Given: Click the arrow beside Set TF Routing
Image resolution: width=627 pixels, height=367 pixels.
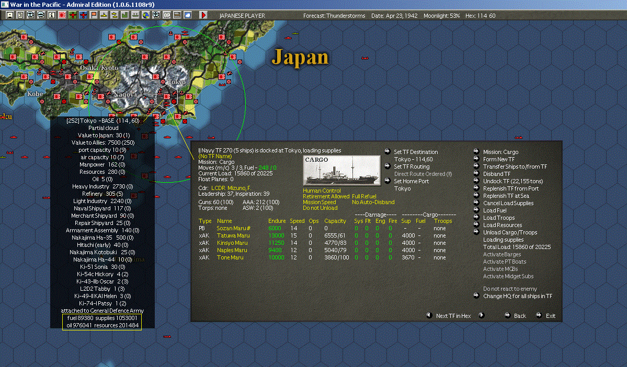Looking at the screenshot, I should coord(387,166).
